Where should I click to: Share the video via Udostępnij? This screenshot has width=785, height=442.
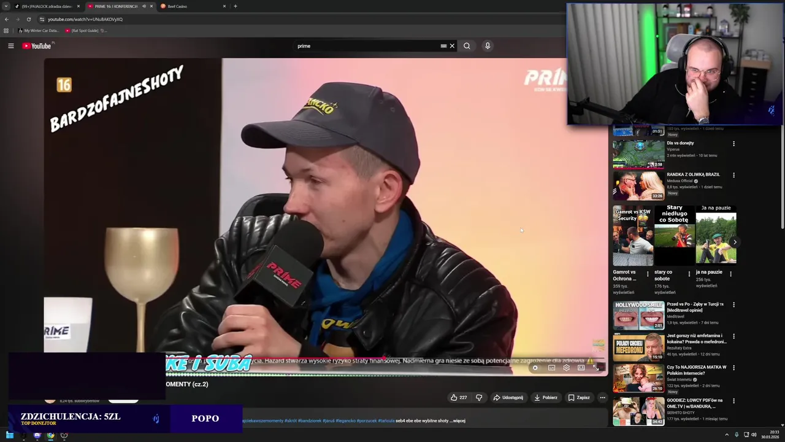tap(508, 397)
